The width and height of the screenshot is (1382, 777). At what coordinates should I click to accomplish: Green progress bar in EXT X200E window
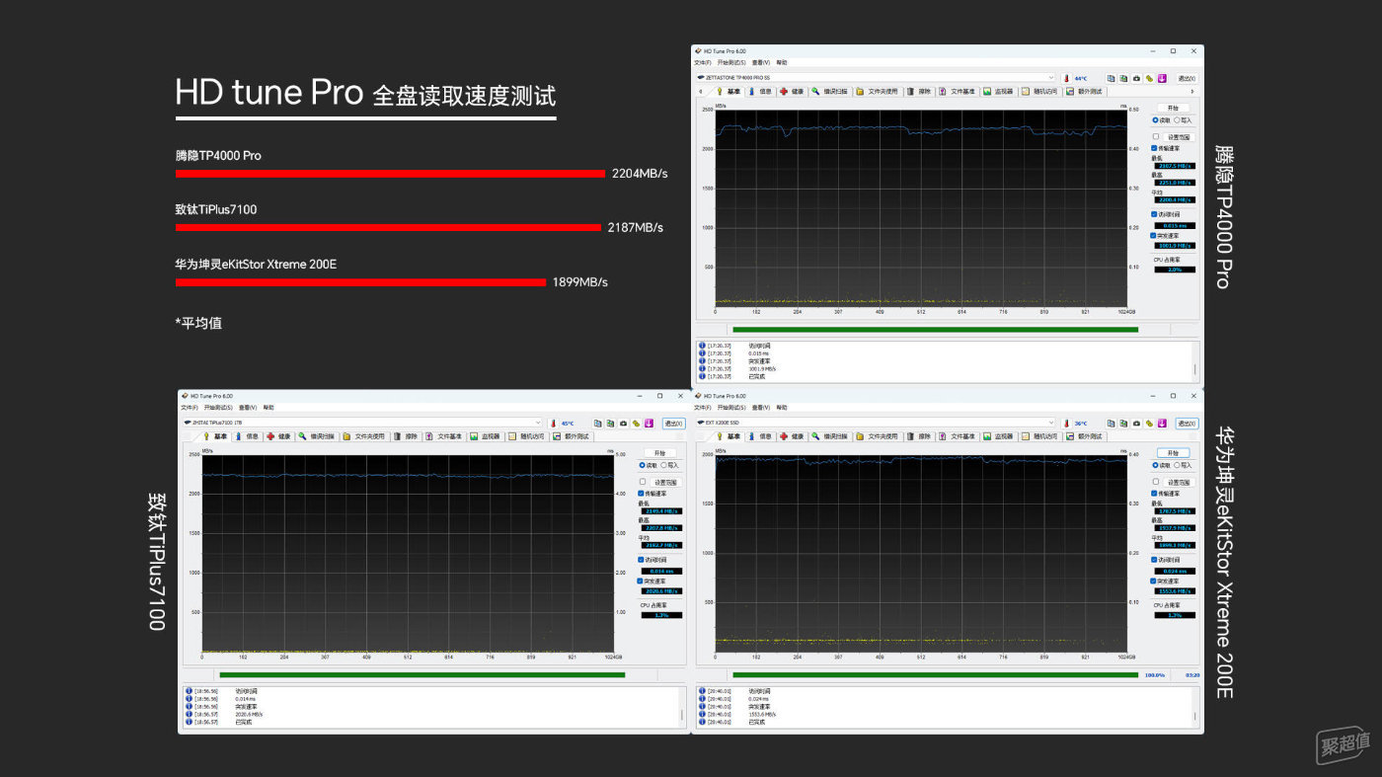click(935, 675)
